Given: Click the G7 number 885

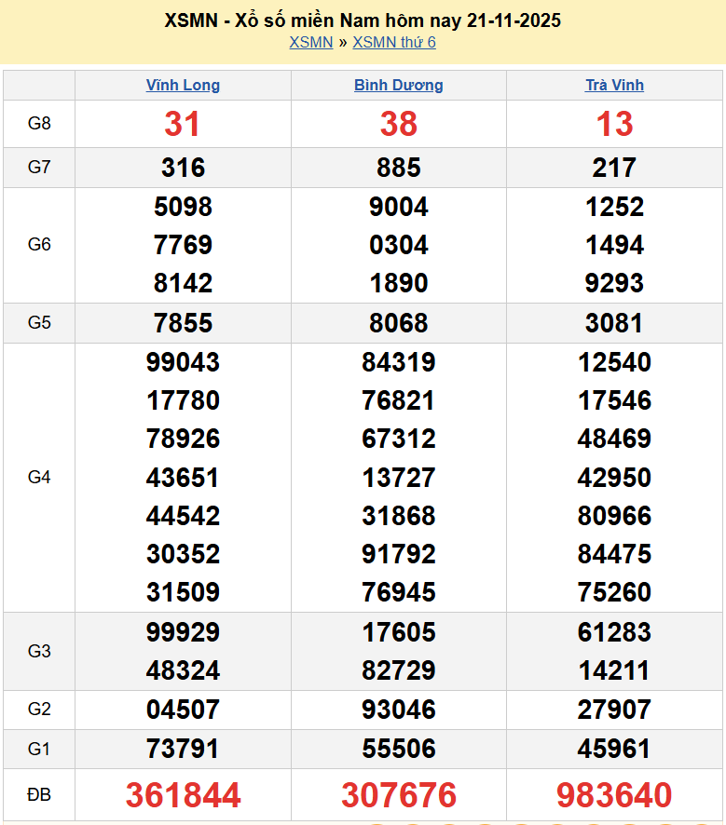Looking at the screenshot, I should point(399,168).
